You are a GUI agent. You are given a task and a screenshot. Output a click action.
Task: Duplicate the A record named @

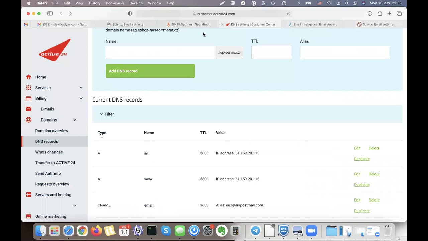click(362, 159)
